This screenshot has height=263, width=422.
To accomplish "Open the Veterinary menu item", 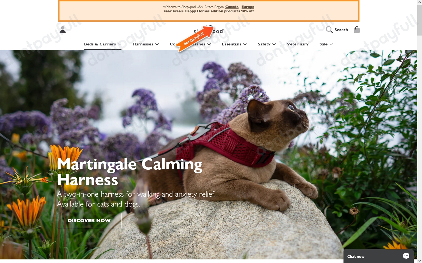I will coord(297,44).
